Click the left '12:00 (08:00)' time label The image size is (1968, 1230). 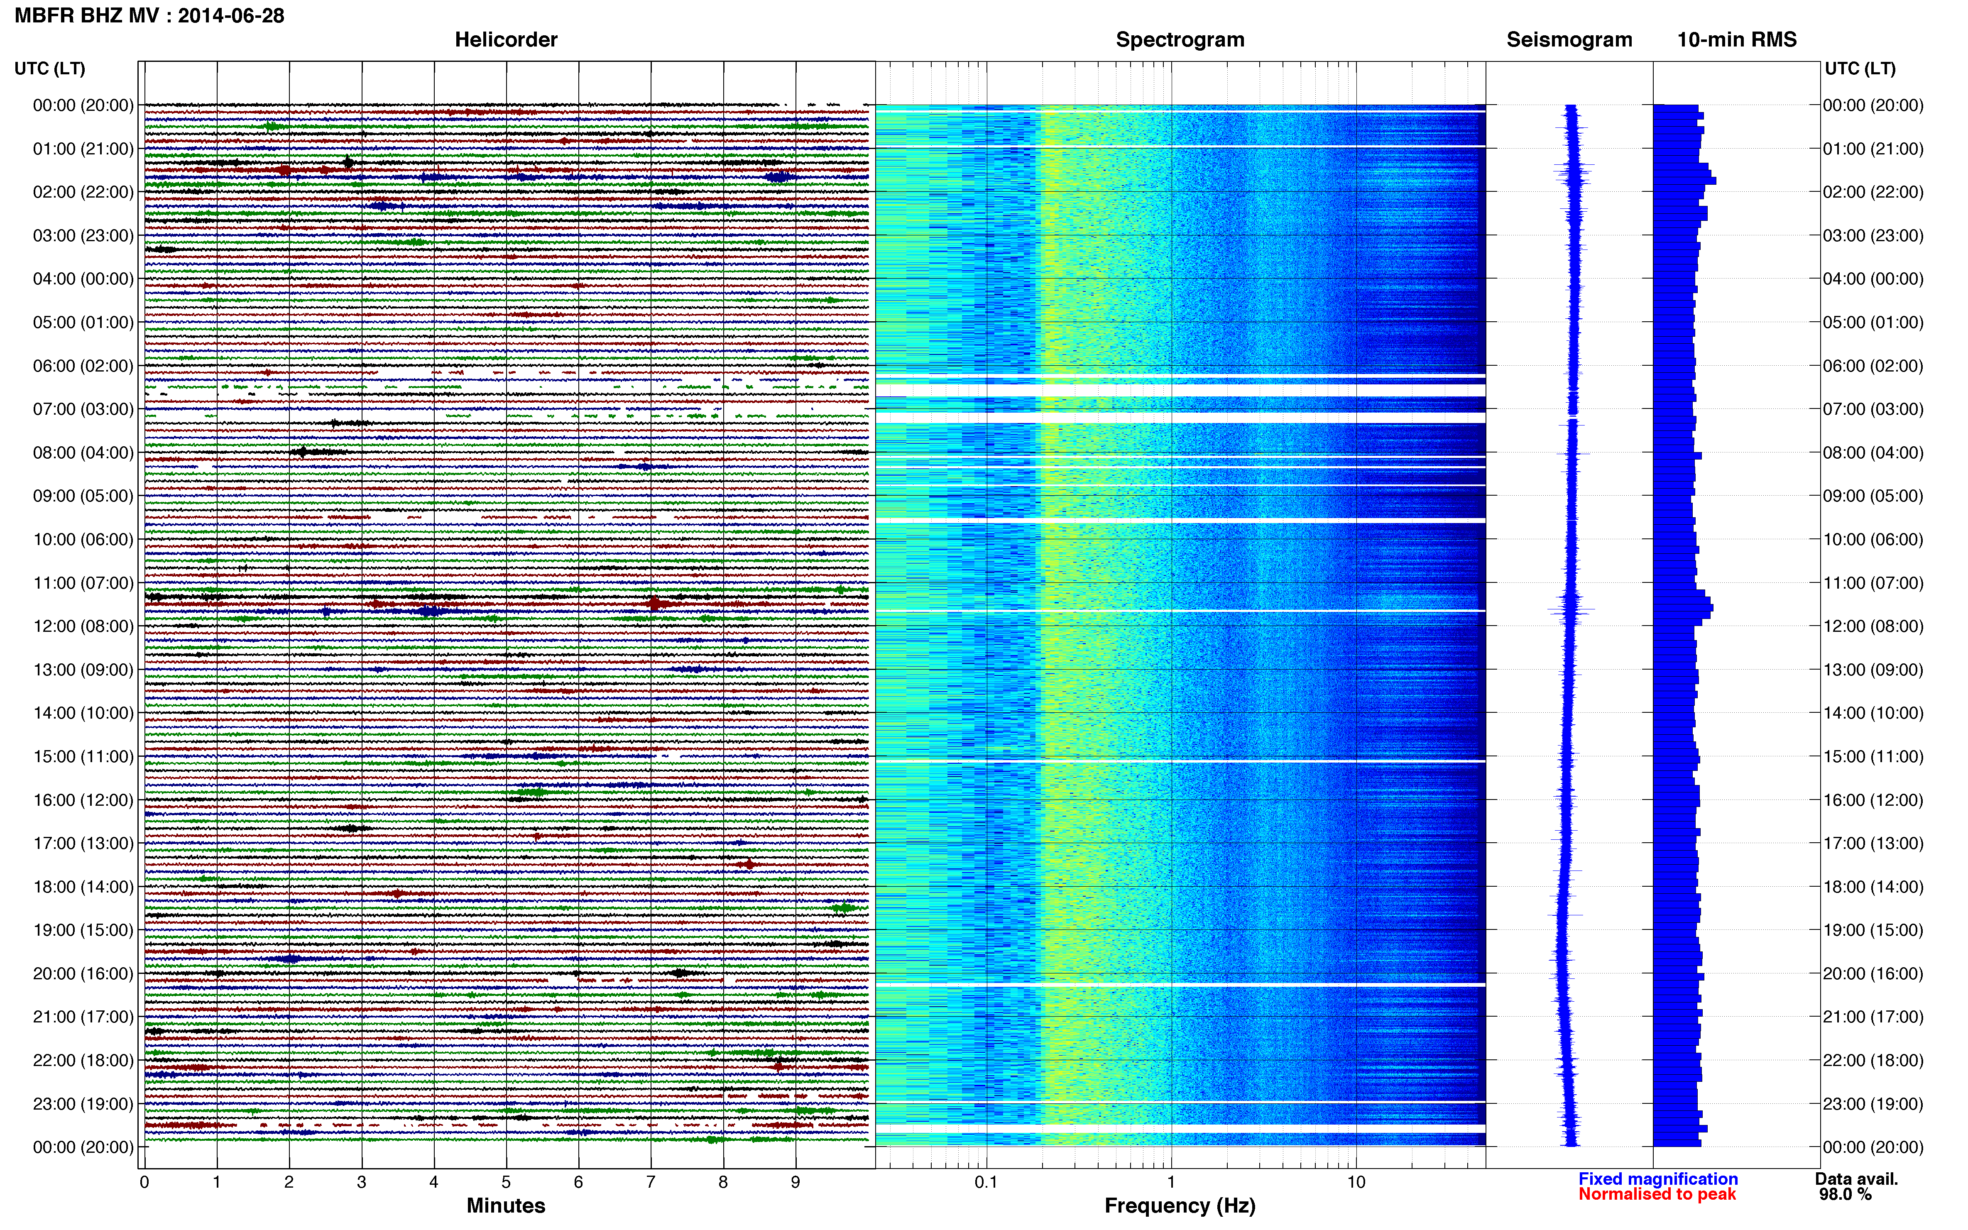coord(83,626)
